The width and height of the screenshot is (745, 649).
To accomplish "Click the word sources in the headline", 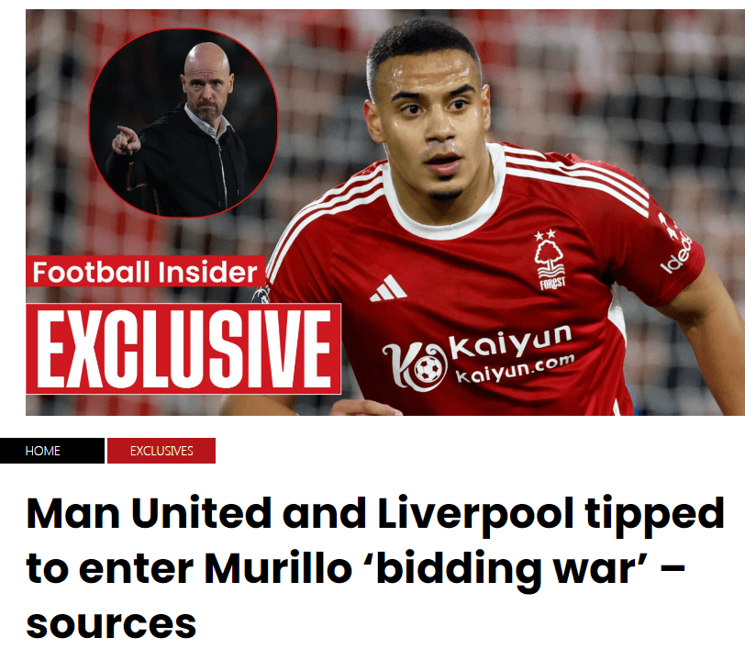I will (x=111, y=624).
